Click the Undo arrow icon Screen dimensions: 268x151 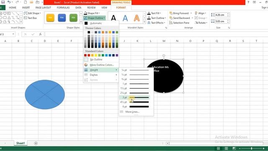(9, 2)
